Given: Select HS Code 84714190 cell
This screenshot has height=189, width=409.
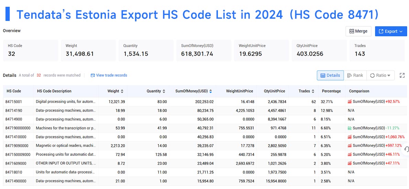Looking at the screenshot, I should 13,111.
